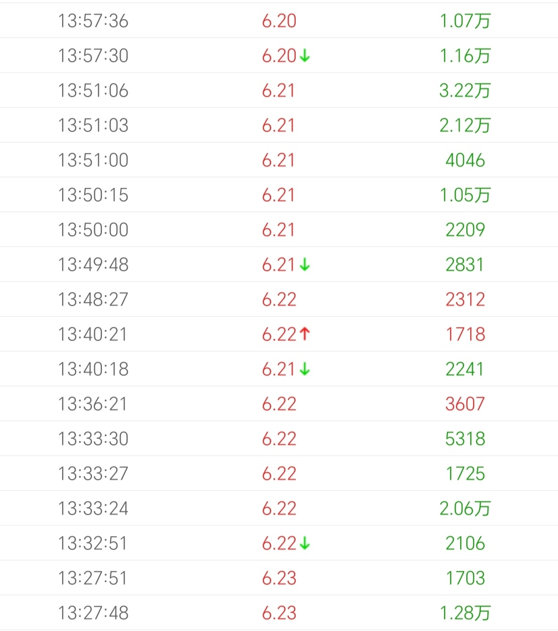Select the 13:51:06 timestamp
Screen dimensions: 558x631
pos(93,90)
